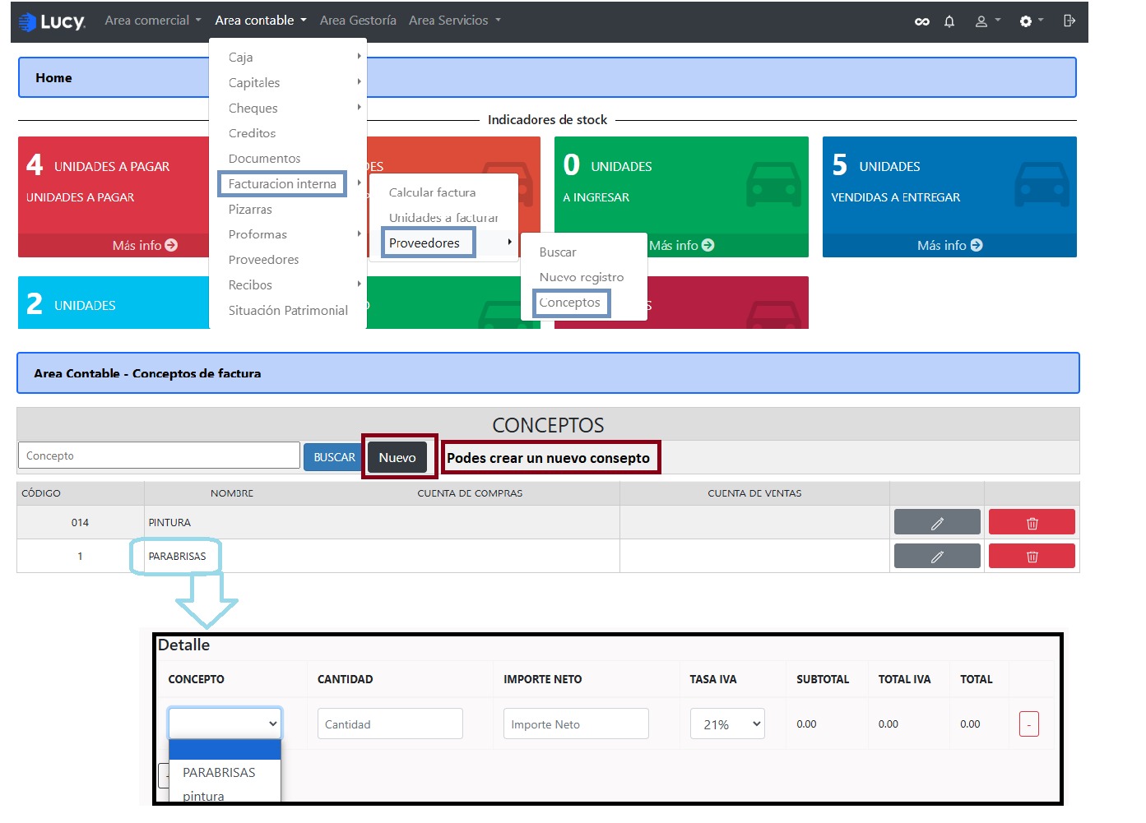Viewport: 1146px width, 823px height.
Task: Click arrow icon in Unidades a pagar card
Action: pyautogui.click(x=171, y=245)
